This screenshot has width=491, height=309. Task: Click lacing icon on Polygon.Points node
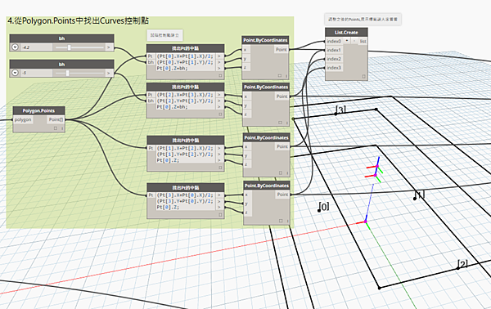point(62,128)
